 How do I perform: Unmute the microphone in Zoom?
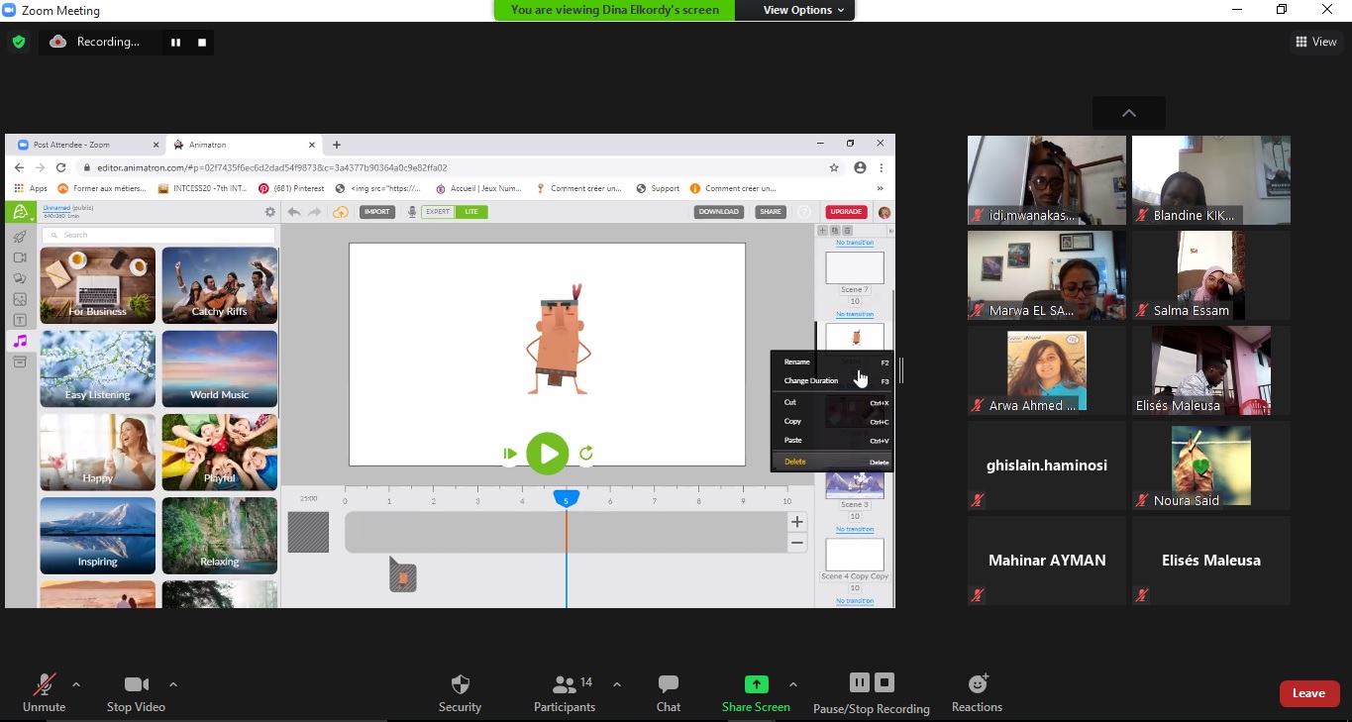[x=44, y=692]
